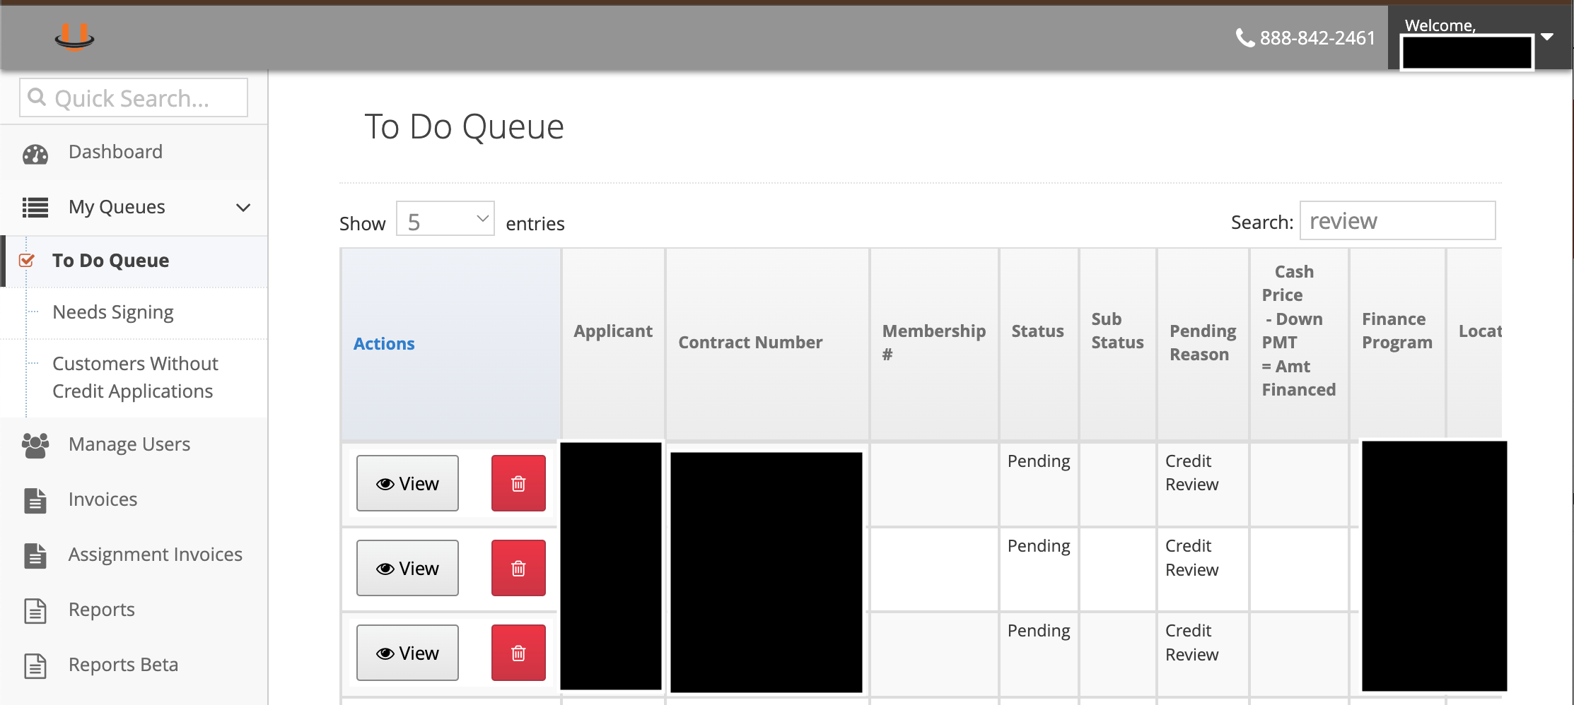Open Reports Beta
This screenshot has width=1574, height=705.
(x=123, y=665)
